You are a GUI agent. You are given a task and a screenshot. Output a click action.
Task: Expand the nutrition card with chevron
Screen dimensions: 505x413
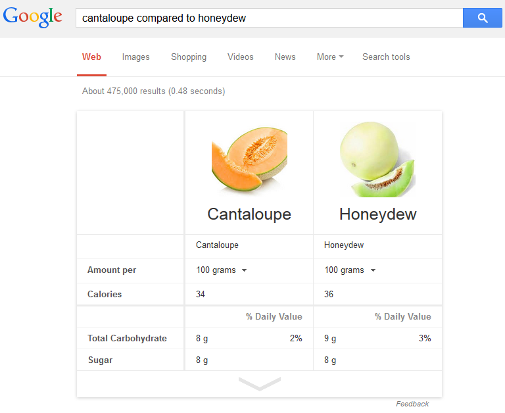tap(259, 383)
